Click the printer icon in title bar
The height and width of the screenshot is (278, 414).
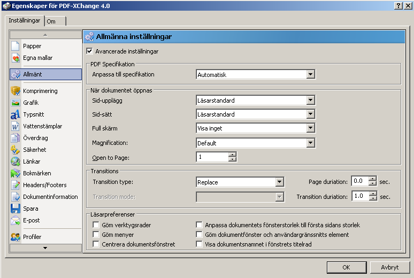(x=6, y=5)
